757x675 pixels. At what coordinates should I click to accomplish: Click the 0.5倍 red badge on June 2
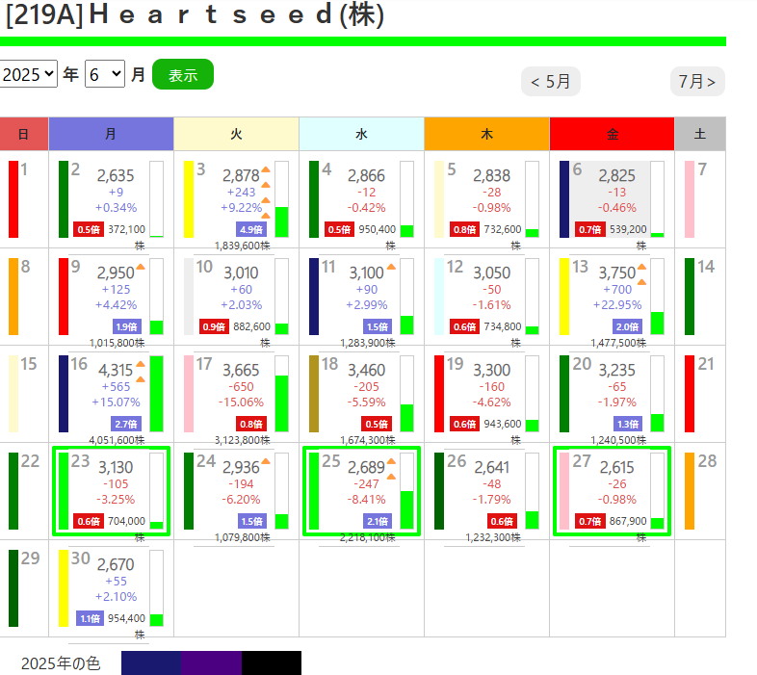pyautogui.click(x=88, y=229)
